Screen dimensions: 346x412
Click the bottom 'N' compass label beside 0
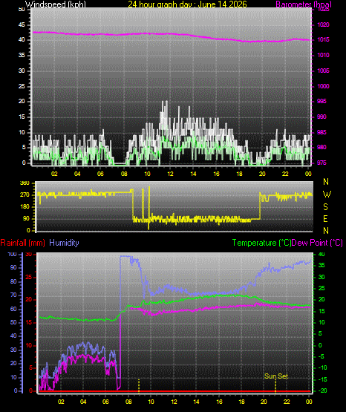[x=326, y=231]
